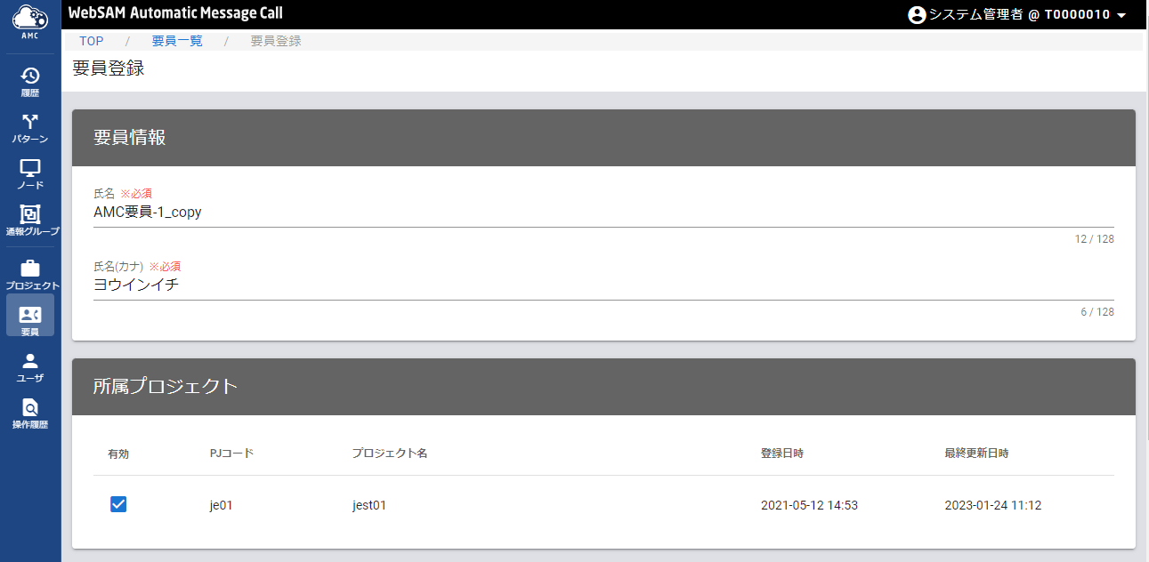Uncheck the 有効 checkbox for je01
The image size is (1149, 562).
pyautogui.click(x=118, y=504)
